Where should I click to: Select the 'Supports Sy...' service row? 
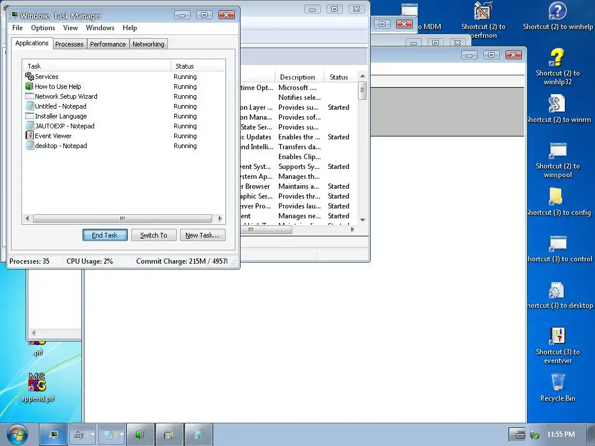pos(299,167)
